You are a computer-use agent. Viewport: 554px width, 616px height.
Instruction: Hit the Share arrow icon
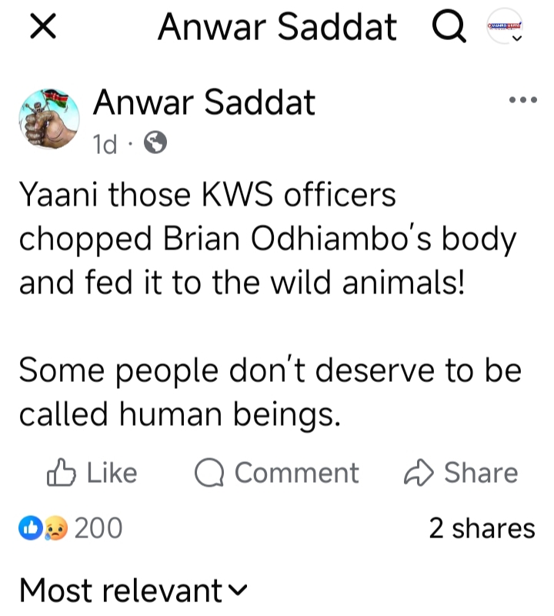[x=419, y=473]
